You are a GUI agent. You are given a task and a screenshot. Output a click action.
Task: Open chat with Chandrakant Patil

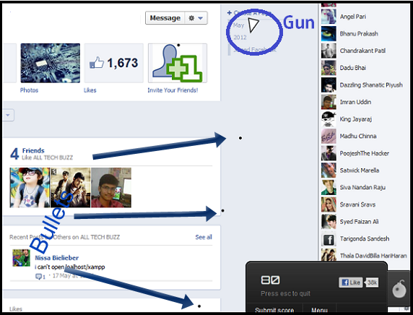point(362,51)
